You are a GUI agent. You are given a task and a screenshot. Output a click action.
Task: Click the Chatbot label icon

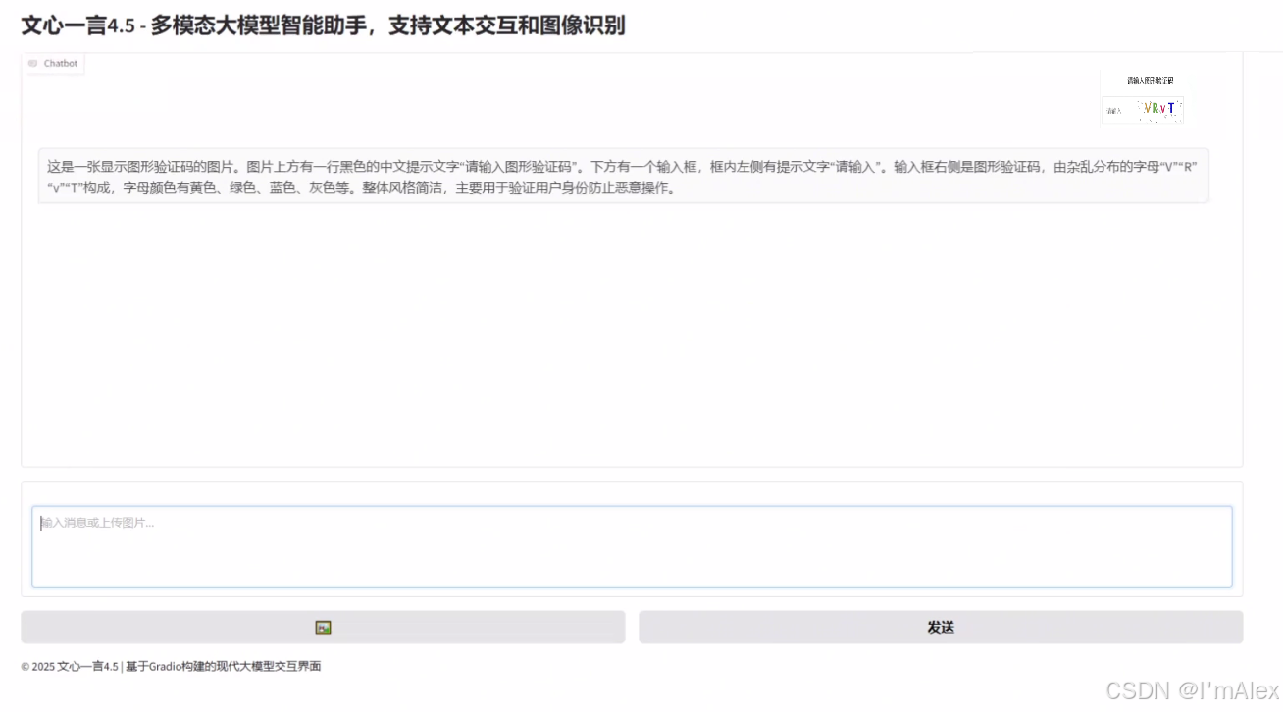point(33,64)
